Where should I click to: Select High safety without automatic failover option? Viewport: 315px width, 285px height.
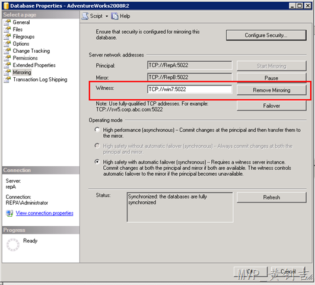(97, 145)
